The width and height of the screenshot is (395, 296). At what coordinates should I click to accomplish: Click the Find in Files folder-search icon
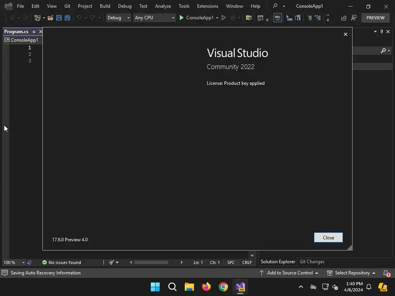[249, 18]
